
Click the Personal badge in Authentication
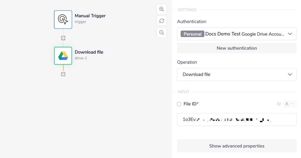point(192,34)
